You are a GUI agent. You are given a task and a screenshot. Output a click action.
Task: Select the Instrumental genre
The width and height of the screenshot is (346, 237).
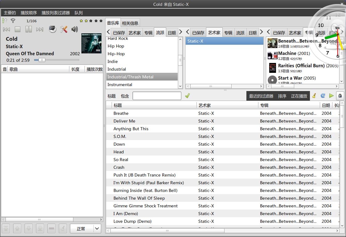pos(142,85)
